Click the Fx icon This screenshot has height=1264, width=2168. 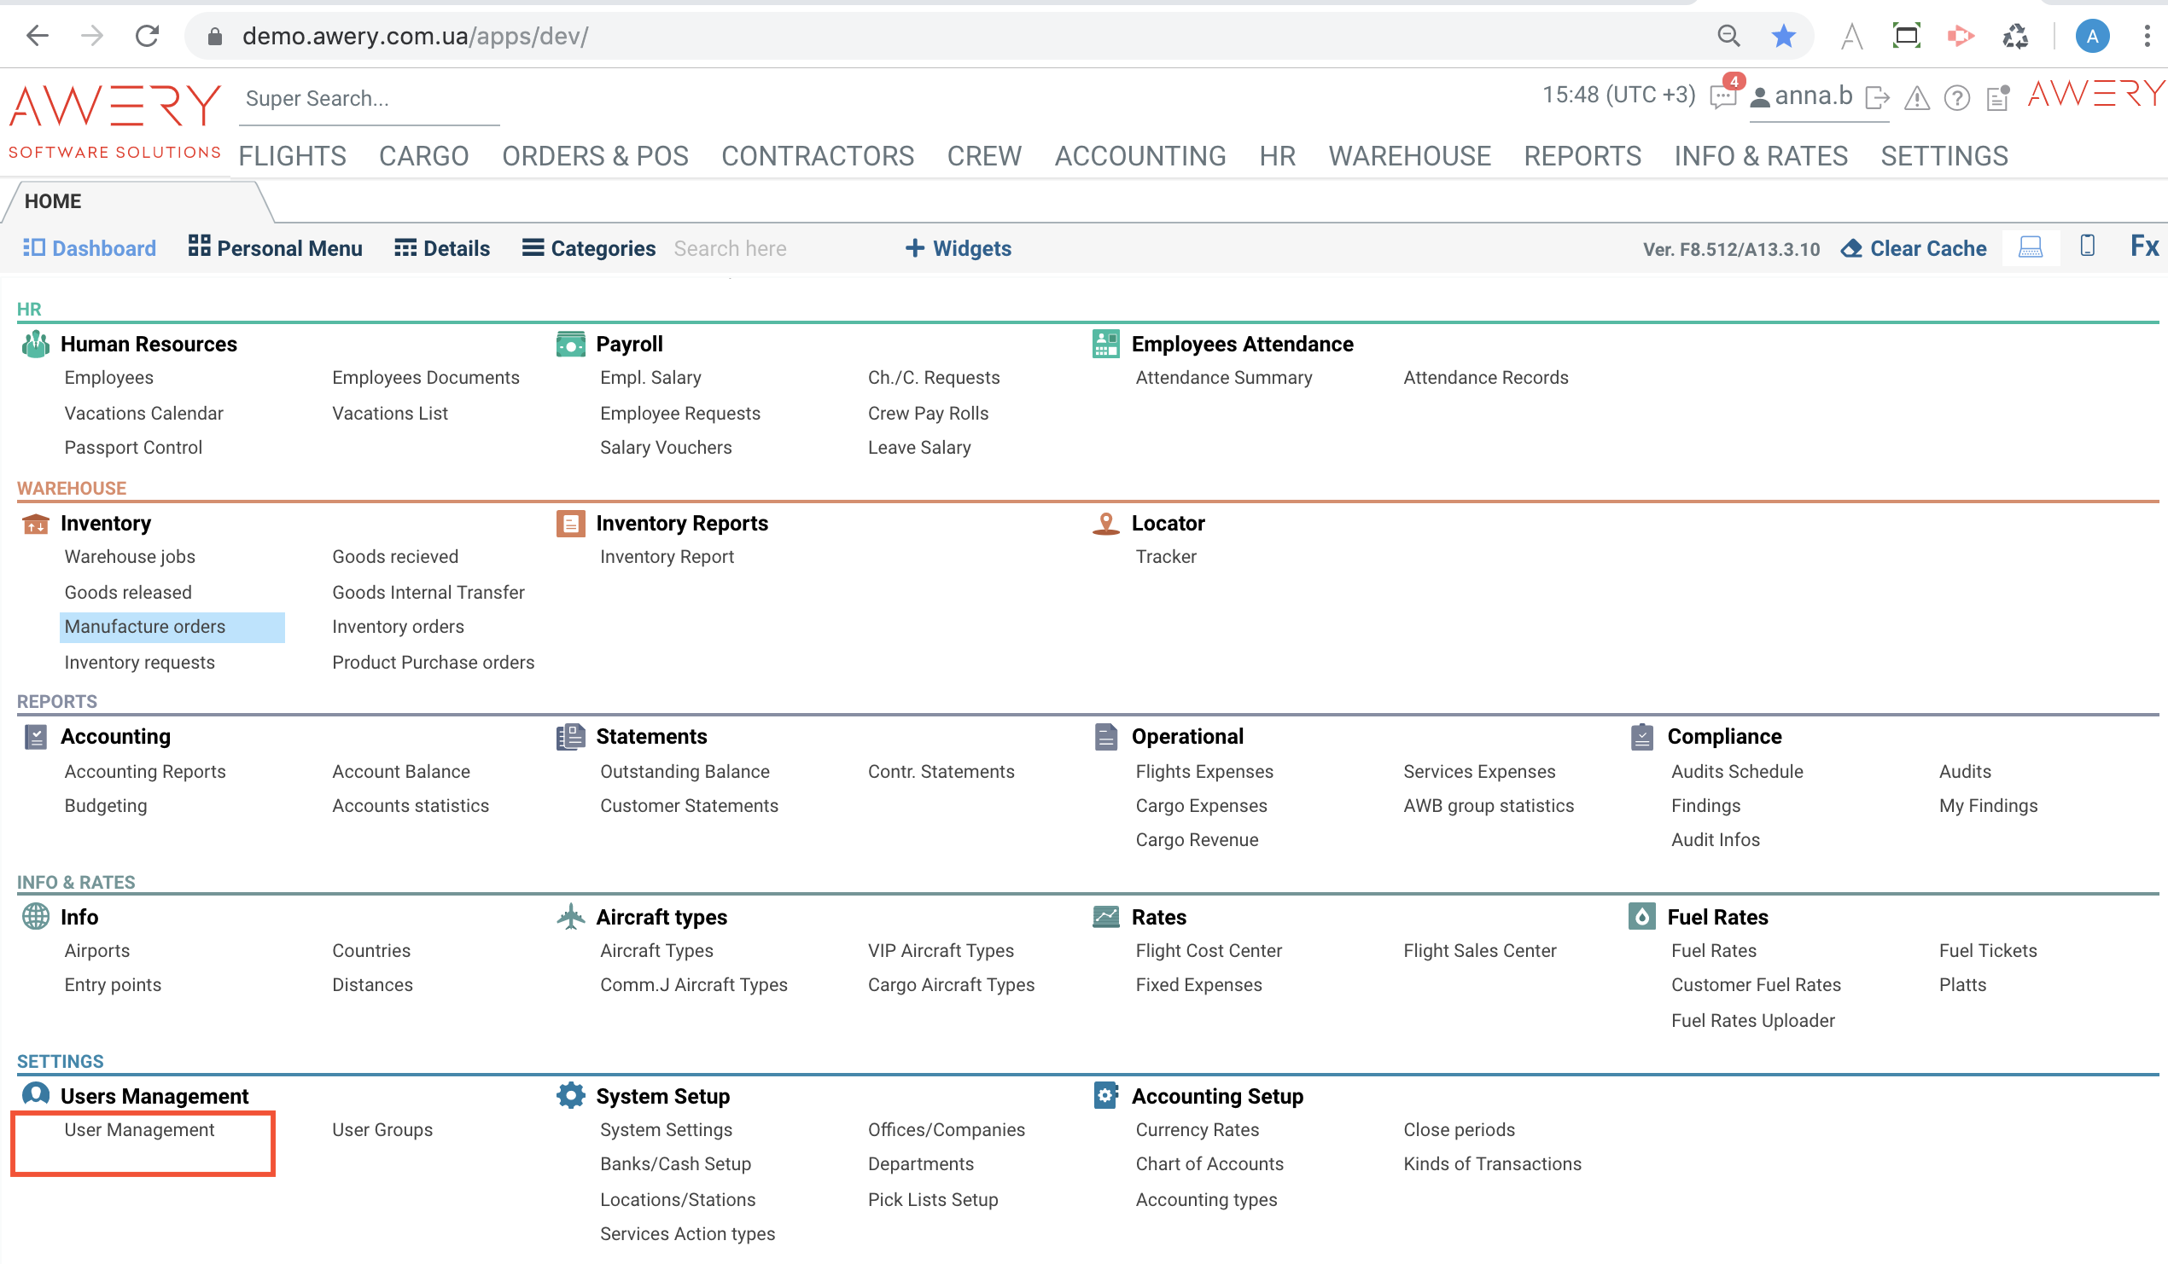[2143, 246]
